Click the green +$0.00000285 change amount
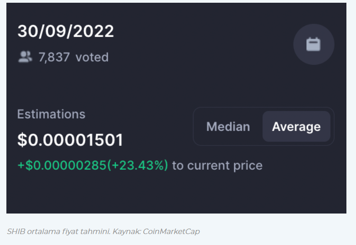The height and width of the screenshot is (245, 356). (x=62, y=165)
